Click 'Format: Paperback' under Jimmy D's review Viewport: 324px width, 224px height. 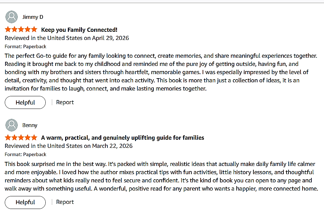point(26,46)
